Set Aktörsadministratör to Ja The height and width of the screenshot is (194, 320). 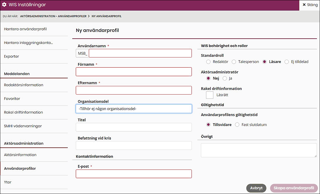pos(224,78)
